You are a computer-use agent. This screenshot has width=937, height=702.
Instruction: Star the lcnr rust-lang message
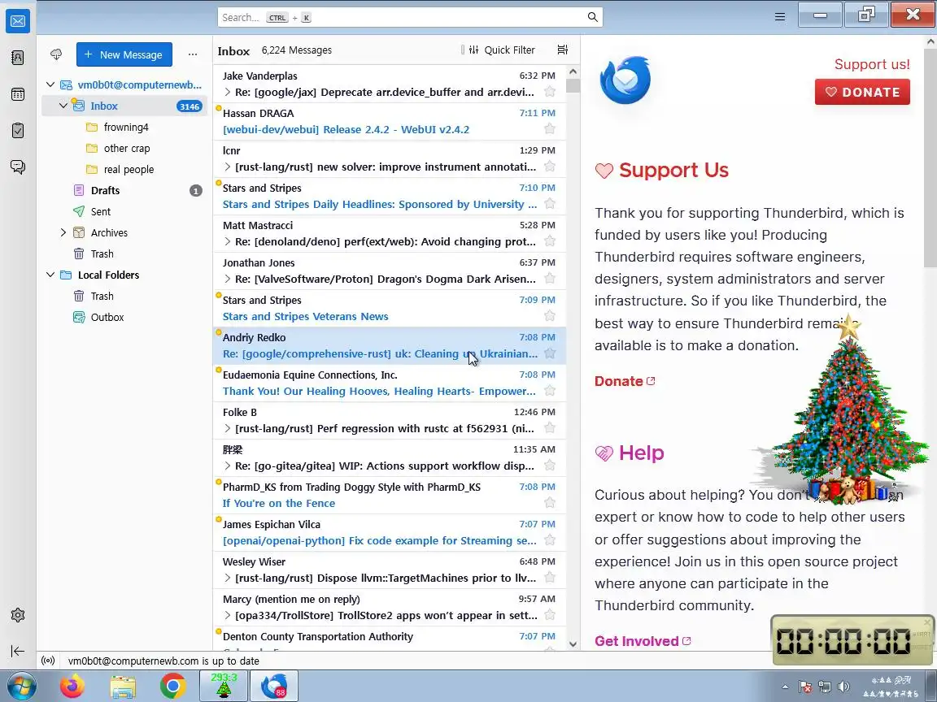pos(550,167)
